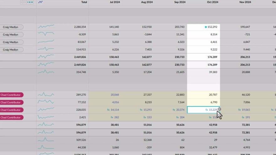Click the fx icon beside 20,374
The image size is (276, 155).
click(174, 110)
